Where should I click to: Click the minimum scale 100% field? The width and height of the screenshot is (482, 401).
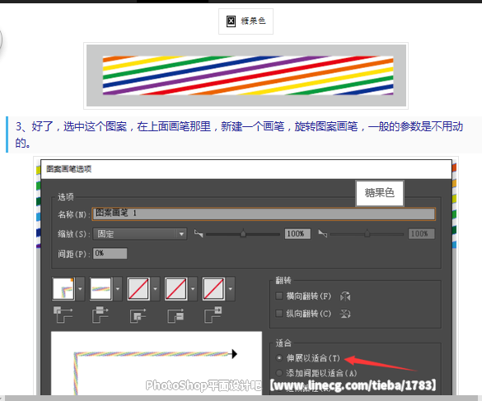tap(297, 234)
